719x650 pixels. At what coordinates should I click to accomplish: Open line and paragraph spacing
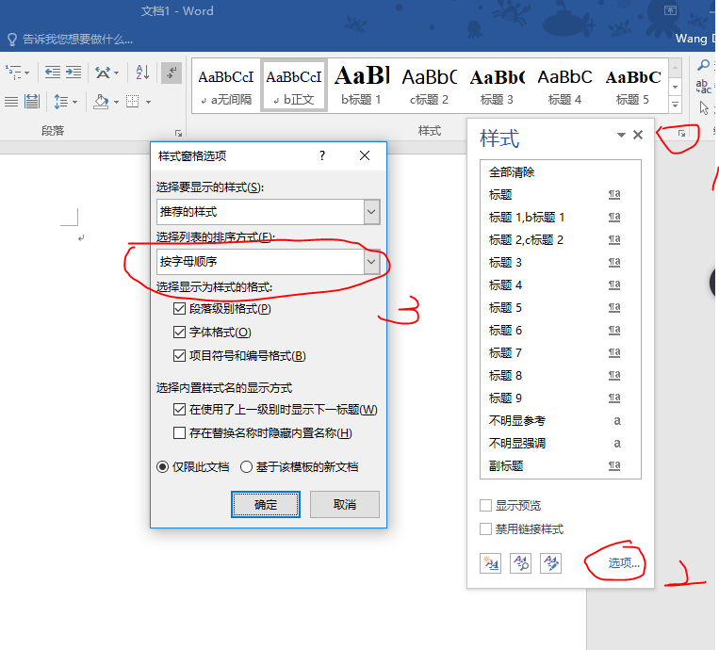[x=60, y=102]
